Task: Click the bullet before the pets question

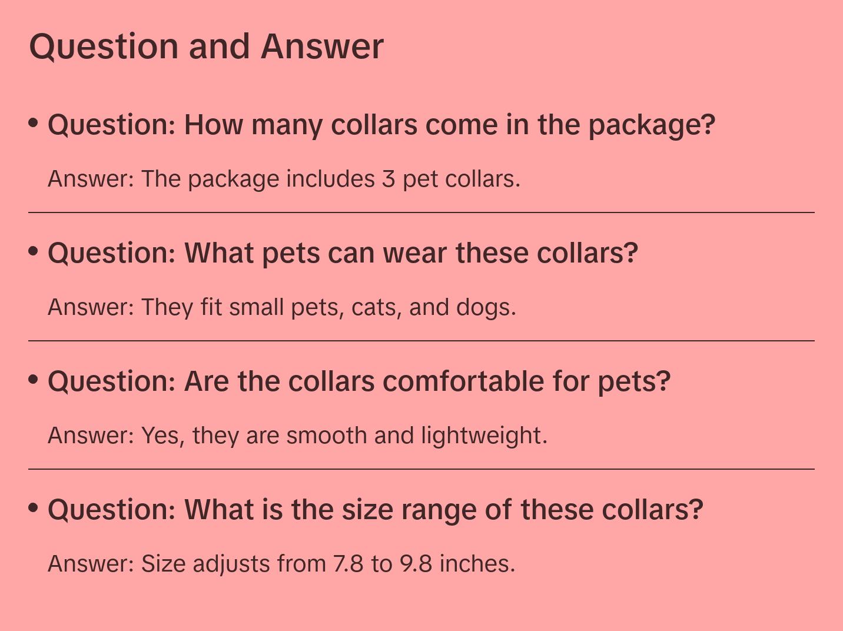Action: pos(34,251)
